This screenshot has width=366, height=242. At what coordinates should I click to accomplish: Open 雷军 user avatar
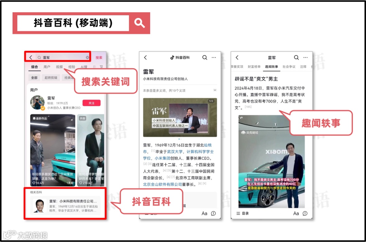pos(37,103)
